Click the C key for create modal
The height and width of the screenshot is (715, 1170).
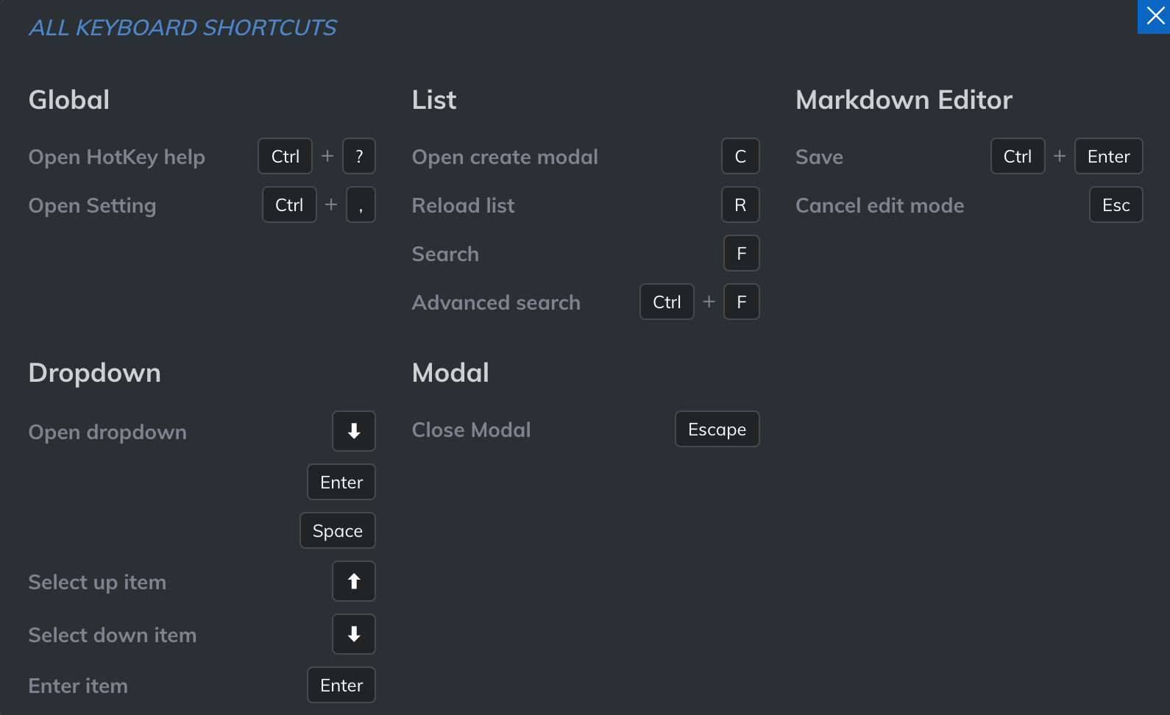[x=740, y=156]
